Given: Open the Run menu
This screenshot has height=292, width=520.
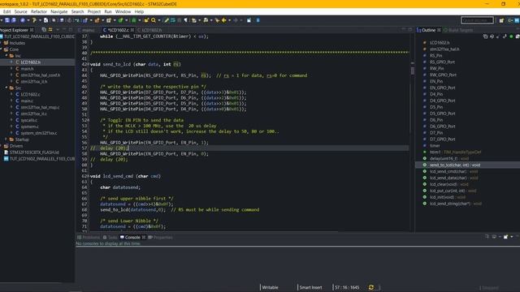Looking at the screenshot, I should click(108, 11).
